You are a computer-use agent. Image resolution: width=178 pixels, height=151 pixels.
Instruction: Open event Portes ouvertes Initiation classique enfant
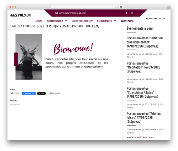click(x=145, y=42)
